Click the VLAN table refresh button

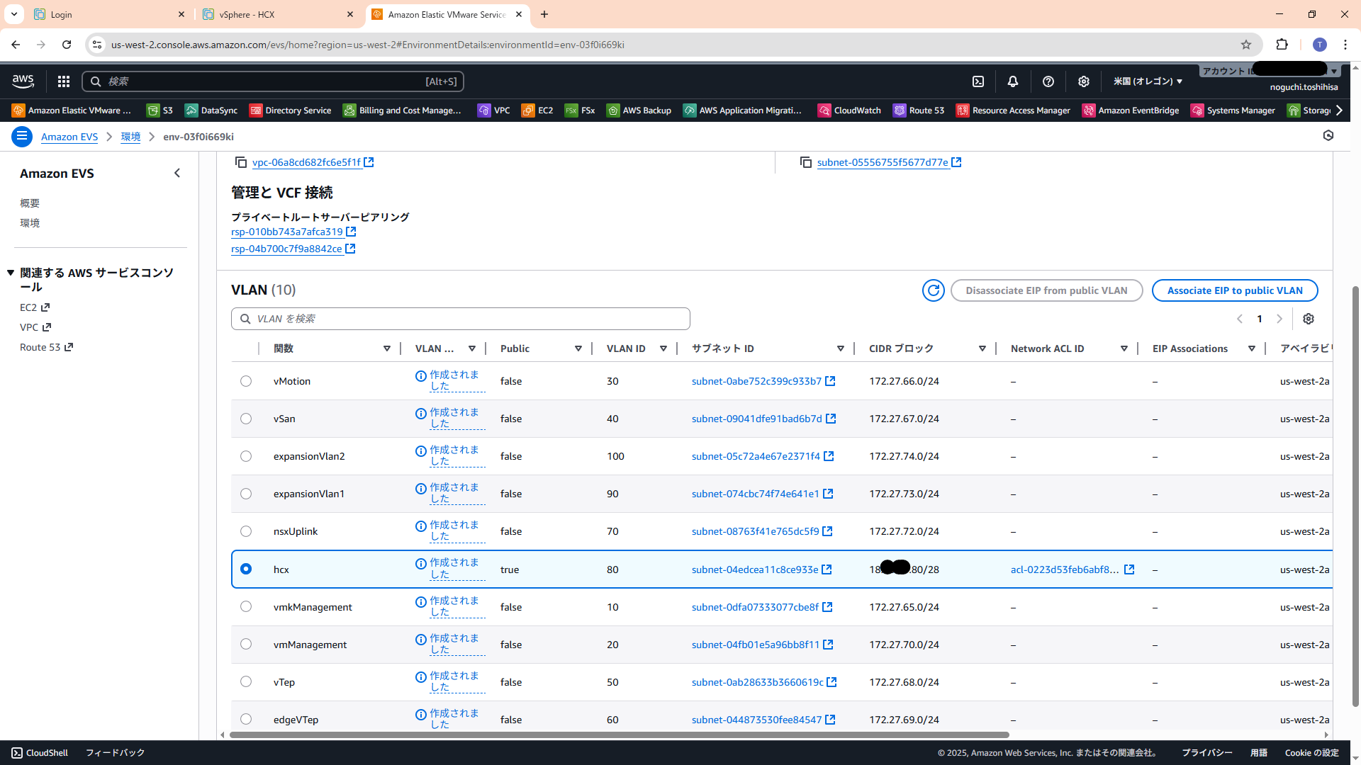tap(933, 290)
